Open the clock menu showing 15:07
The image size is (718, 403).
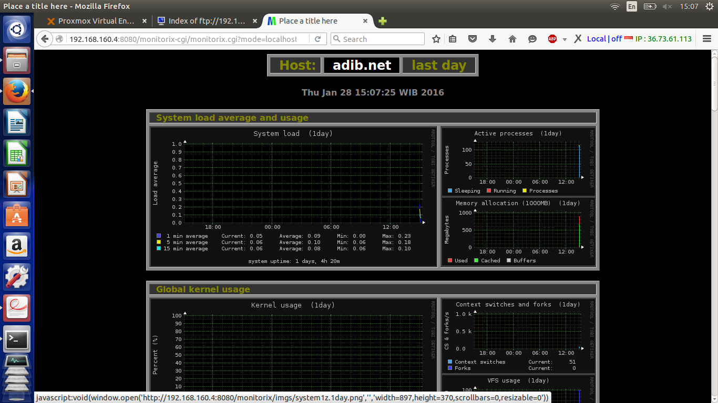click(689, 6)
